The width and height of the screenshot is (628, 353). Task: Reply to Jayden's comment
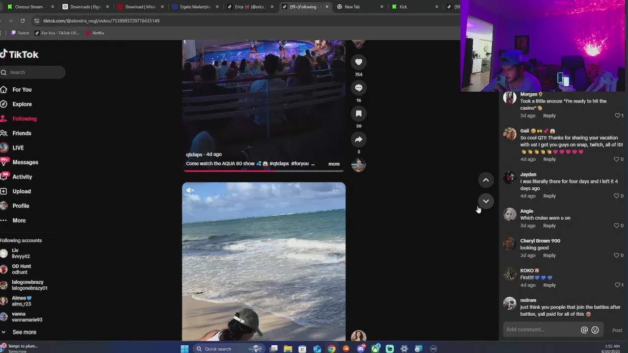tap(549, 196)
